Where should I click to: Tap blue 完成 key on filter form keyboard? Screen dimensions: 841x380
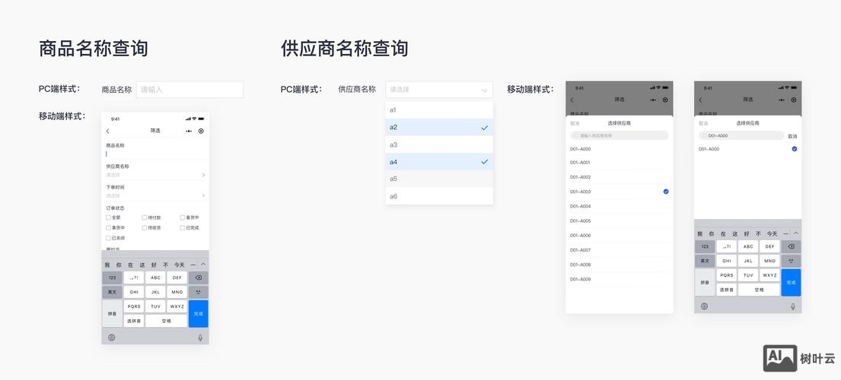coord(199,314)
